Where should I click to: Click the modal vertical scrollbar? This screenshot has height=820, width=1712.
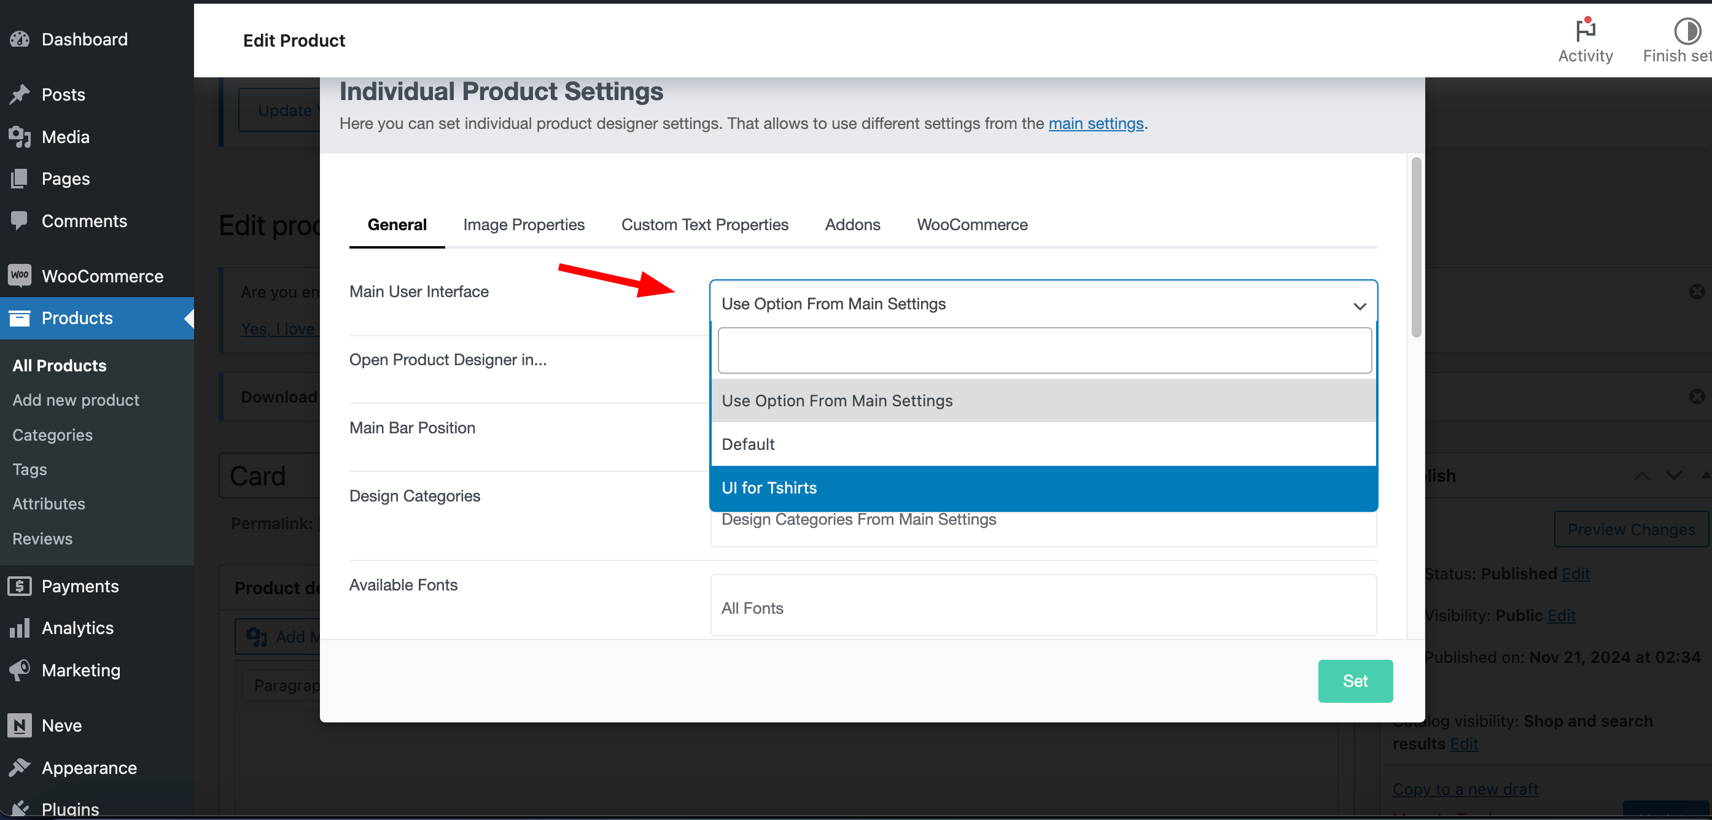click(x=1416, y=247)
